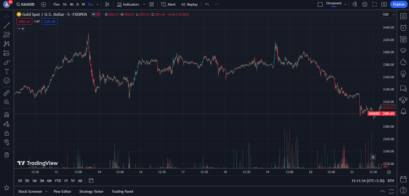This screenshot has height=196, width=409.
Task: Pick the brush drawing tool
Action: tap(7, 62)
